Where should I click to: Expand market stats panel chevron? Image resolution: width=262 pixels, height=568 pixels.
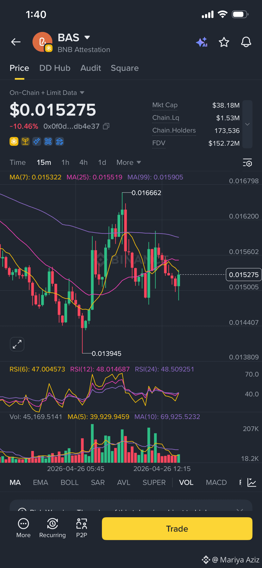tap(247, 124)
